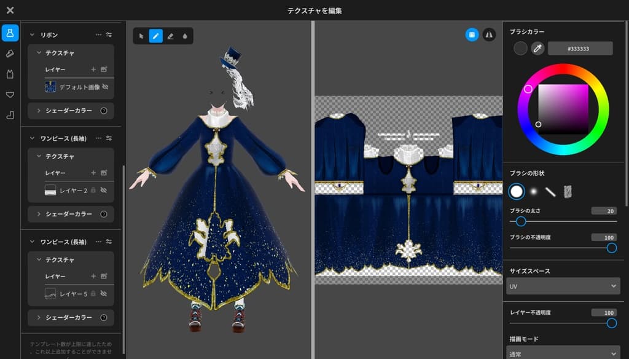This screenshot has width=629, height=359.
Task: Pick a color with the eyedropper
Action: (537, 49)
